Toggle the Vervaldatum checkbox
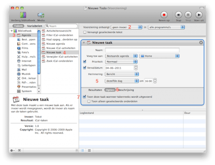 click(84, 68)
